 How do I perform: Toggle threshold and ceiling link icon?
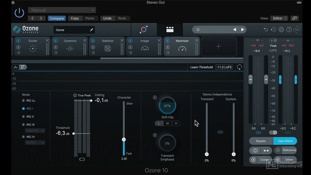click(82, 159)
